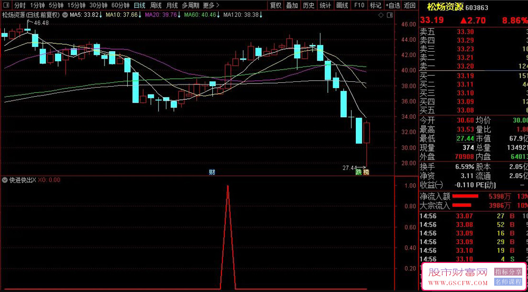Open 画线 drawing tools

click(342, 5)
